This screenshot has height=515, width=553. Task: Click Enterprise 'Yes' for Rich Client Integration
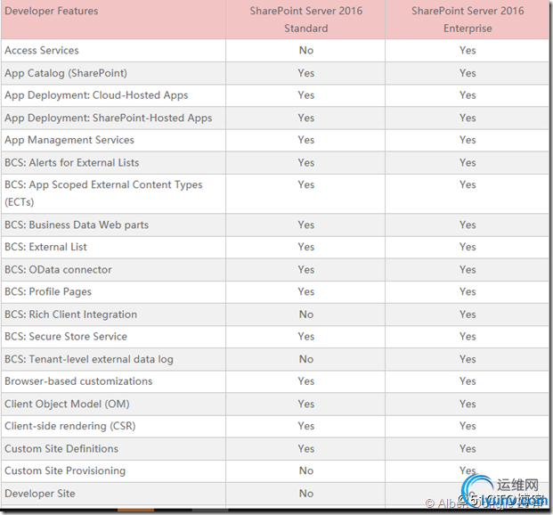468,315
